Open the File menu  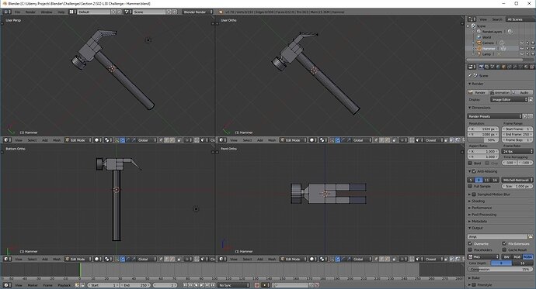pos(17,12)
